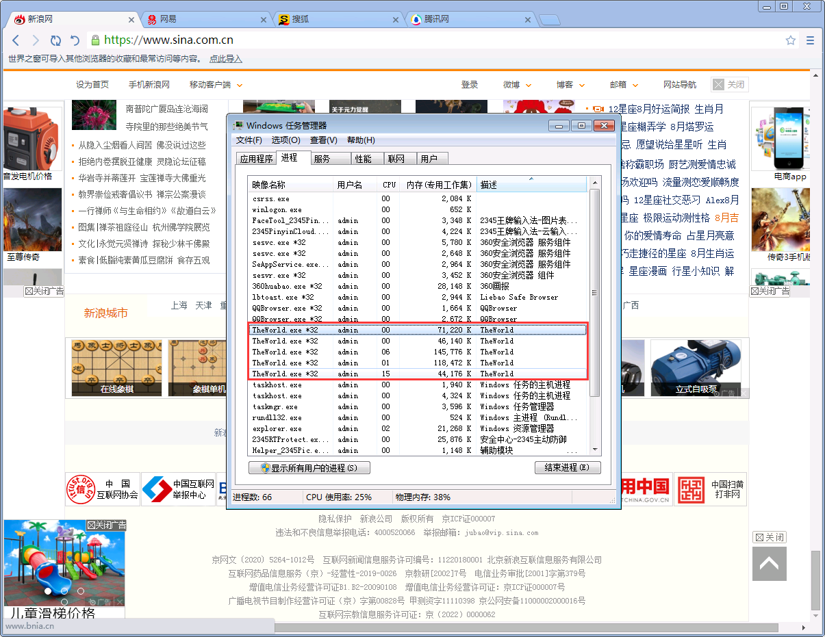
Task: Click the 关闭 button in Sina header
Action: click(x=729, y=84)
